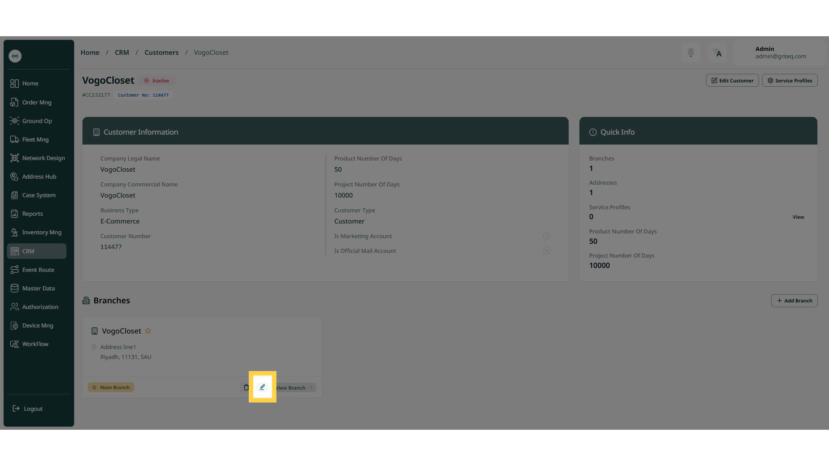Go to Ground Op section
Screen dimensions: 829x466
37,121
